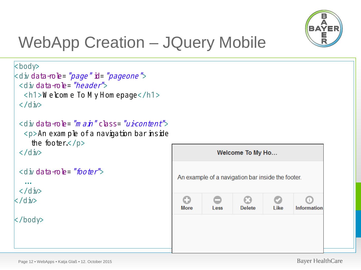The image size is (361, 270).
Task: Select the checkmark icon for Like
Action: [278, 200]
